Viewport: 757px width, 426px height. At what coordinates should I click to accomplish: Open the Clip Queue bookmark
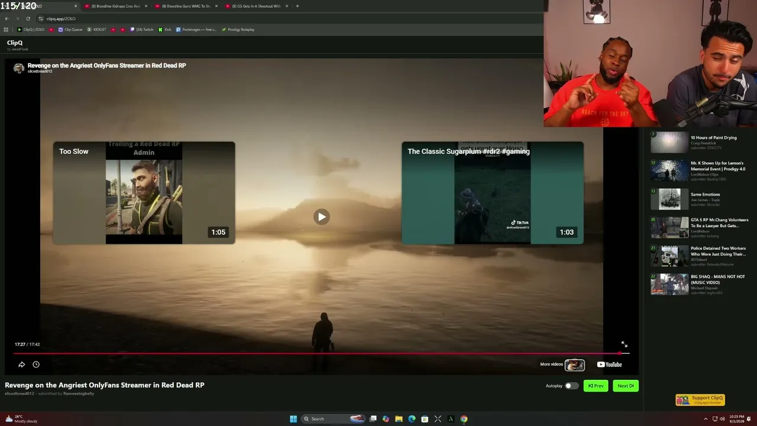70,30
